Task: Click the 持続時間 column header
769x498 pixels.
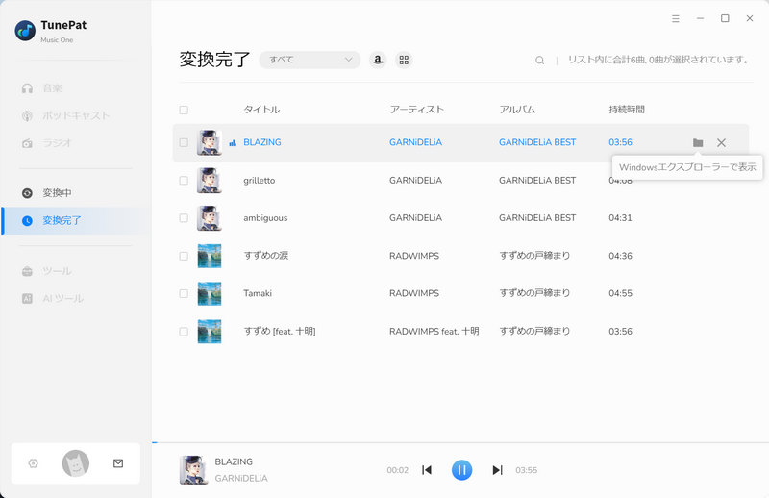Action: [627, 110]
